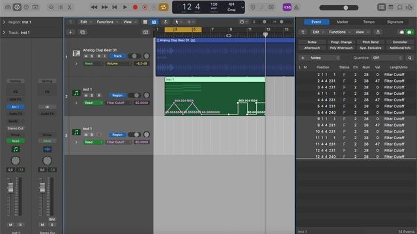Open the LCD display mode dropdown arrow
Screen dimensions: 417x234
click(242, 7)
